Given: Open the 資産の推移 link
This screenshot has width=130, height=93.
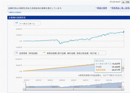Looking at the screenshot, I should pyautogui.click(x=102, y=8).
